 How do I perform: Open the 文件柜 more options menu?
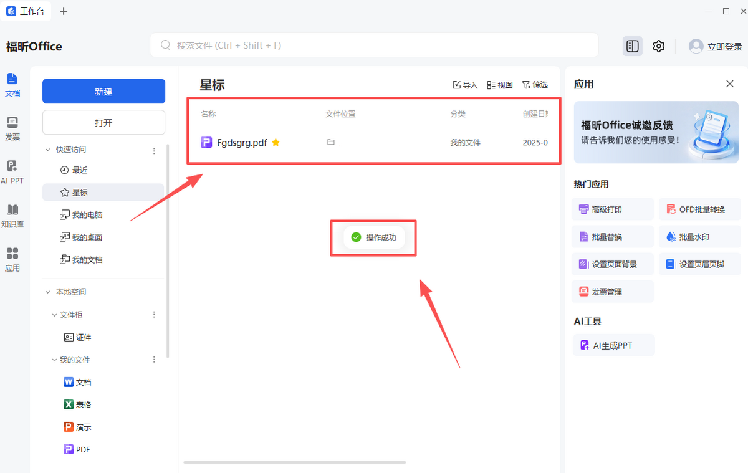[x=154, y=315]
